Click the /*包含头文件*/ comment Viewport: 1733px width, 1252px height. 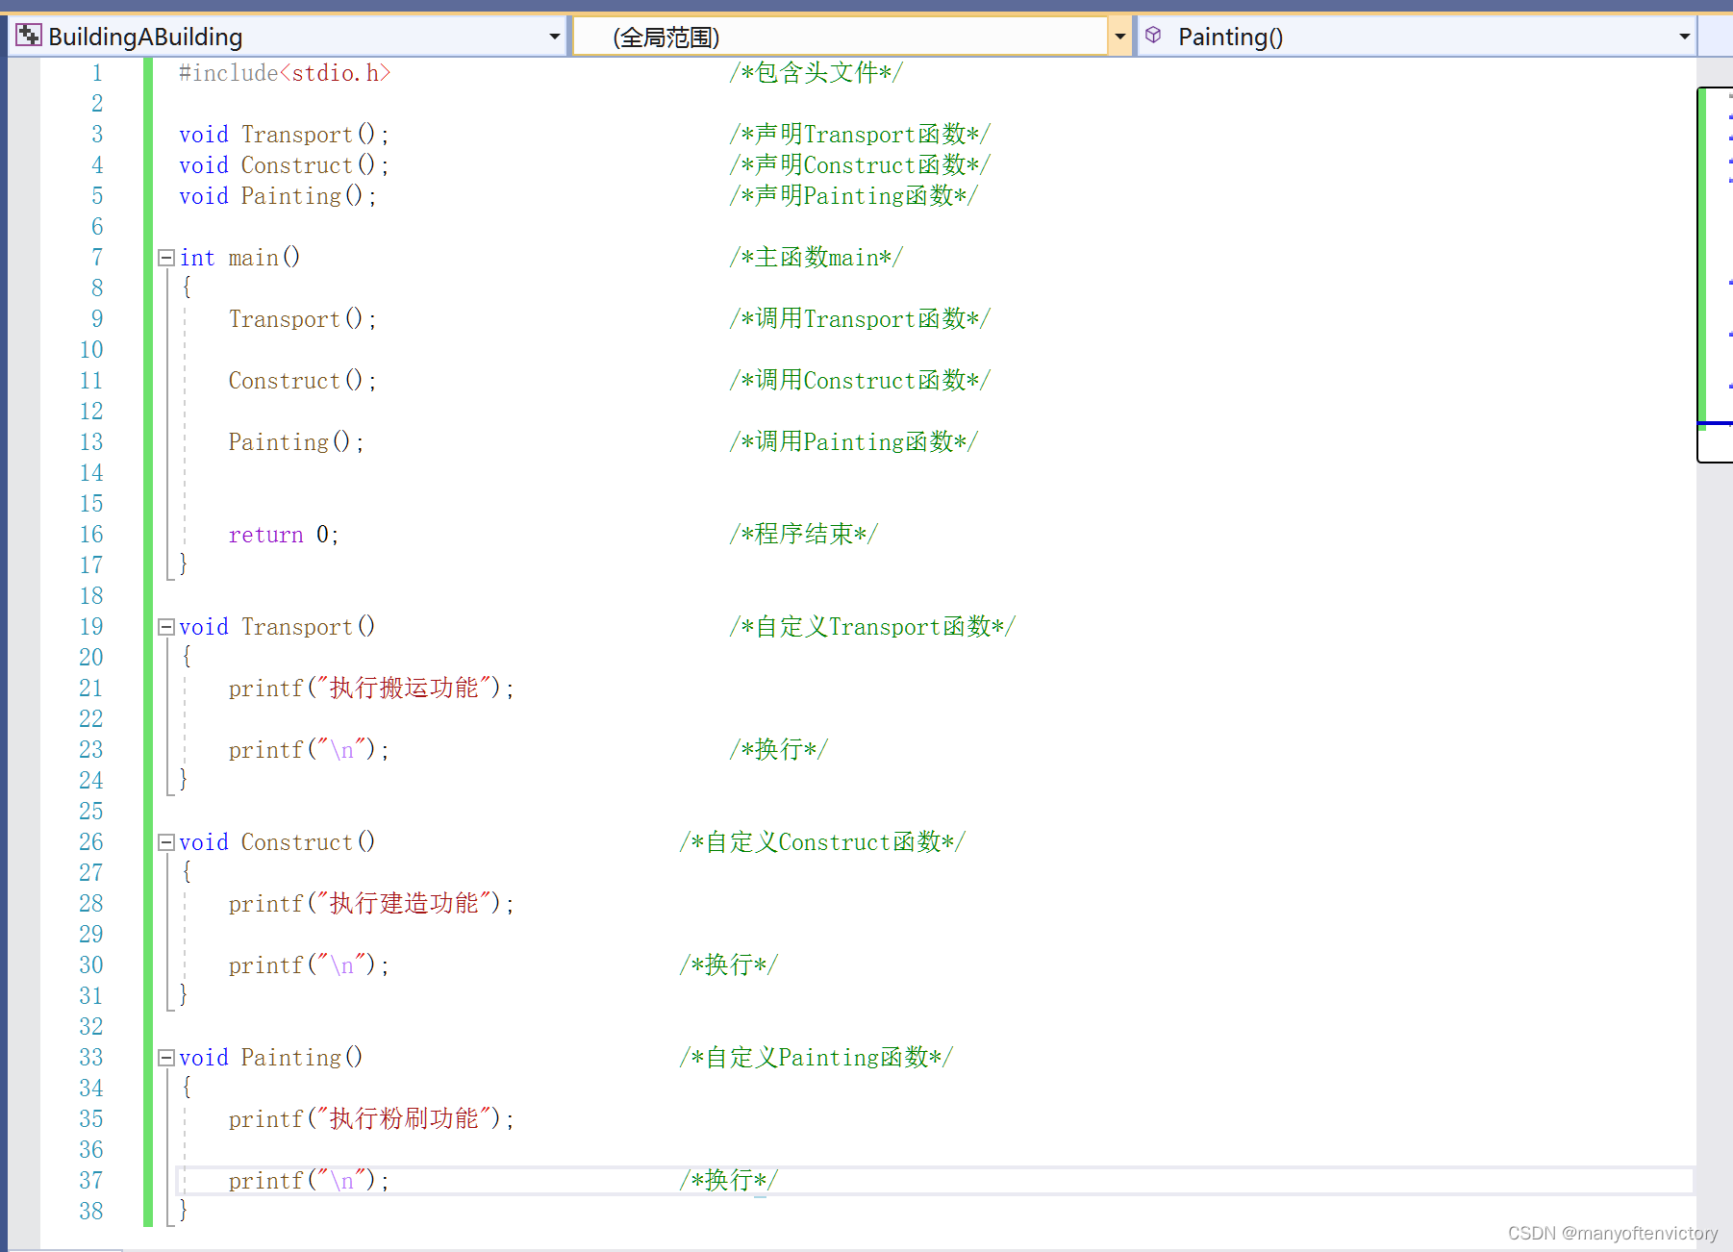point(816,73)
